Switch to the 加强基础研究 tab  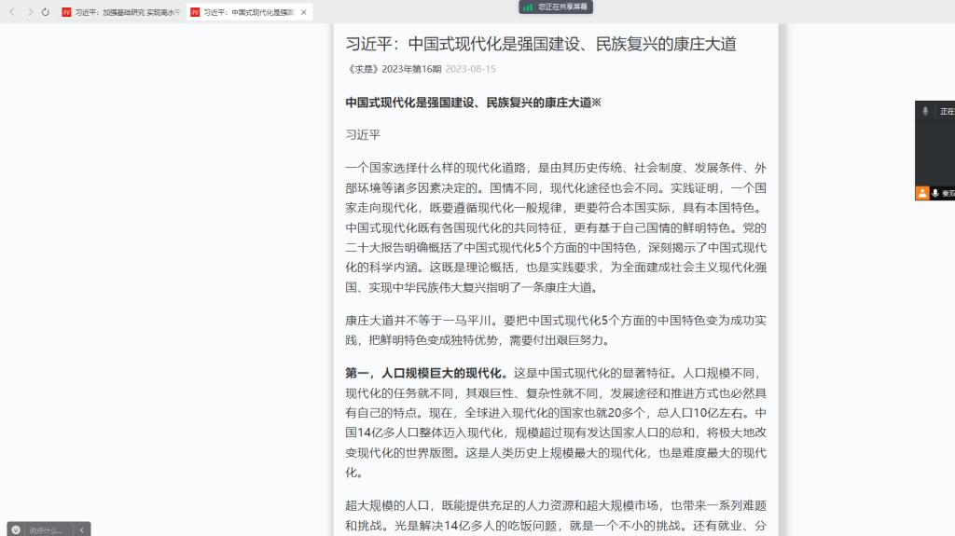click(x=127, y=12)
